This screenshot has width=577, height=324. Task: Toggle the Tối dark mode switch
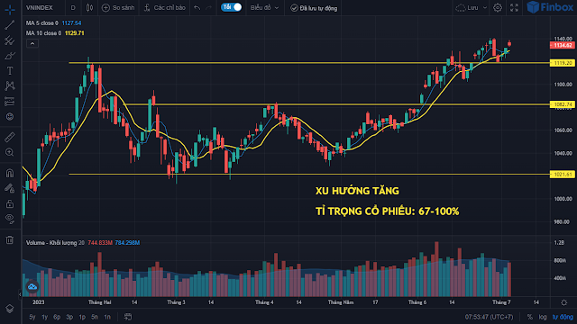click(x=231, y=7)
